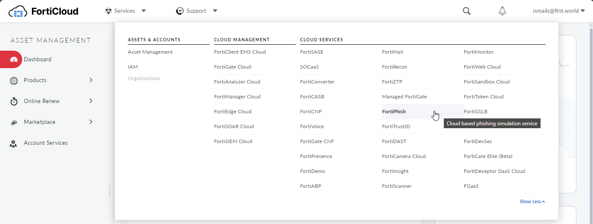Select FortiGSLB cloud service
The image size is (593, 224).
pyautogui.click(x=475, y=112)
